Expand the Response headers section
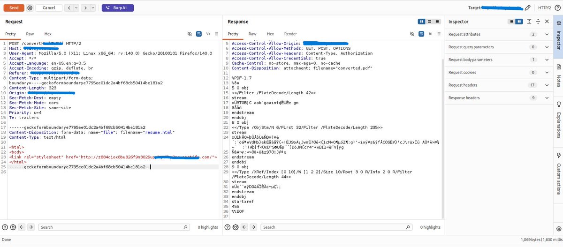Image resolution: width=563 pixels, height=247 pixels. [x=498, y=97]
